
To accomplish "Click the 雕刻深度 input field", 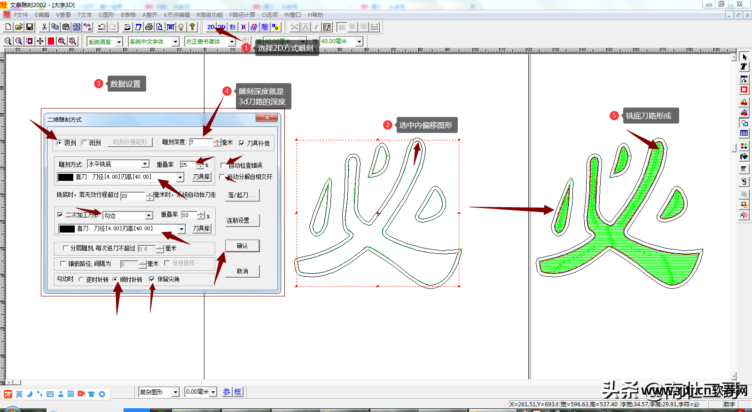I will pyautogui.click(x=201, y=142).
